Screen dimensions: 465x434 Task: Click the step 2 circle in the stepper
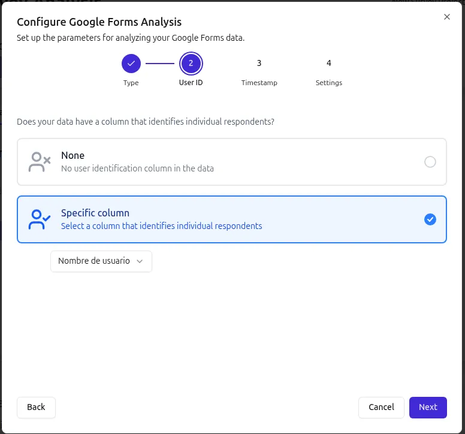point(191,63)
